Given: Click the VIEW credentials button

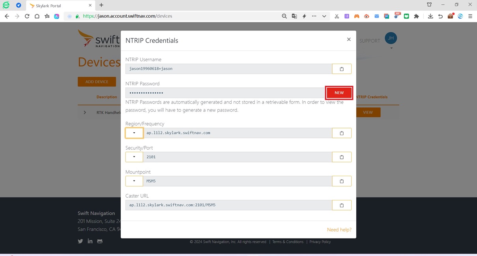Looking at the screenshot, I should click(x=368, y=113).
